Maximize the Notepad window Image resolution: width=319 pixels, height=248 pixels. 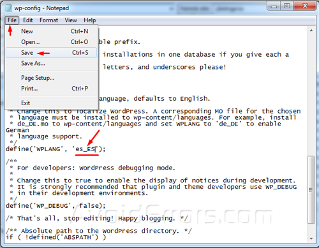pyautogui.click(x=287, y=6)
